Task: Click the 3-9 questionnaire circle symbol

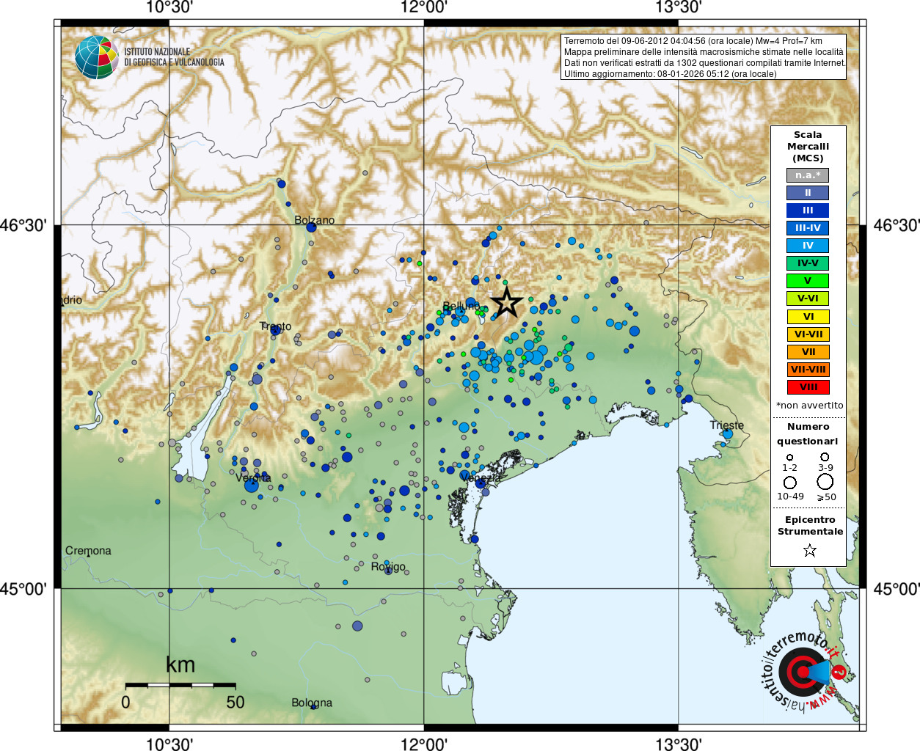Action: (825, 457)
